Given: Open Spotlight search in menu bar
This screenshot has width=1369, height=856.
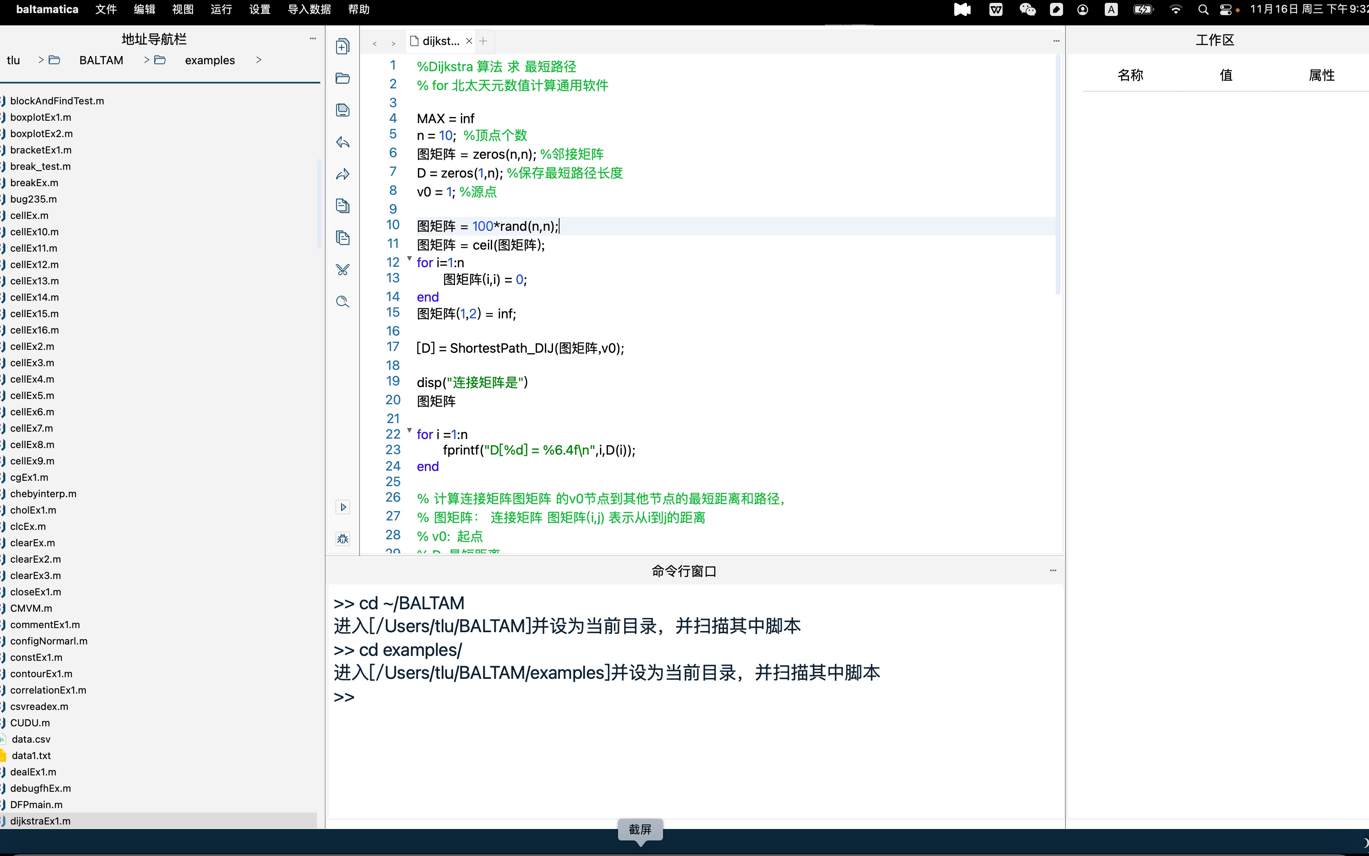Looking at the screenshot, I should coord(1203,9).
